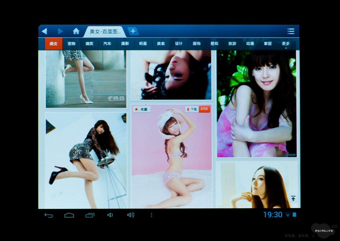The height and width of the screenshot is (241, 340).
Task: Open the browser home page icon
Action: (76, 31)
